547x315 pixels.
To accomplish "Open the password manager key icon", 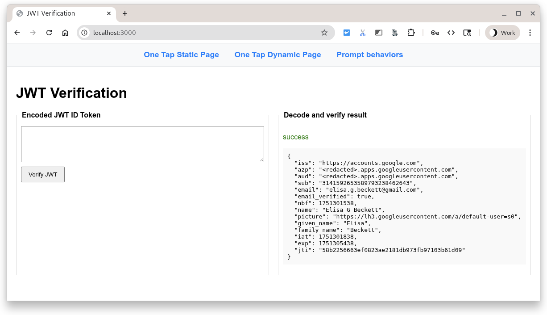I will coord(435,33).
